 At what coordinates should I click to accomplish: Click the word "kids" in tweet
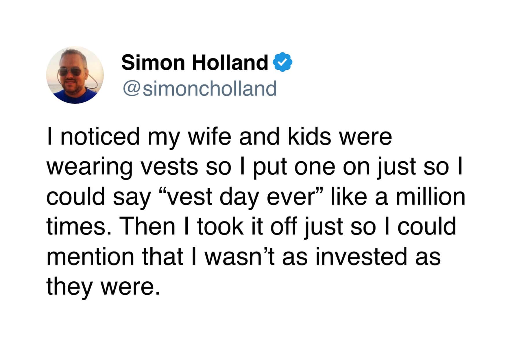tap(309, 137)
